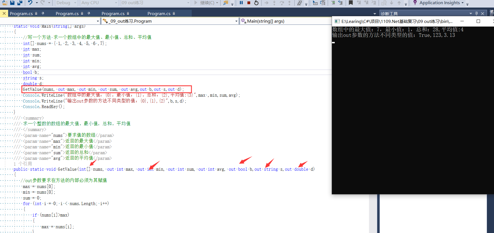This screenshot has height=233, width=494.
Task: Close the 诊断工具 panel
Action: pyautogui.click(x=483, y=13)
